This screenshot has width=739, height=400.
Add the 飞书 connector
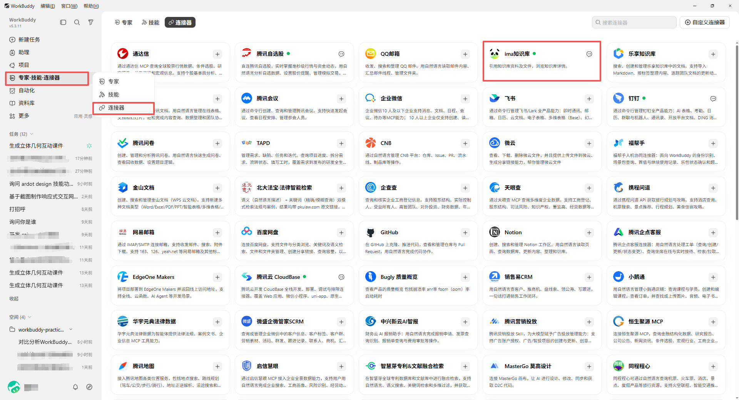589,99
